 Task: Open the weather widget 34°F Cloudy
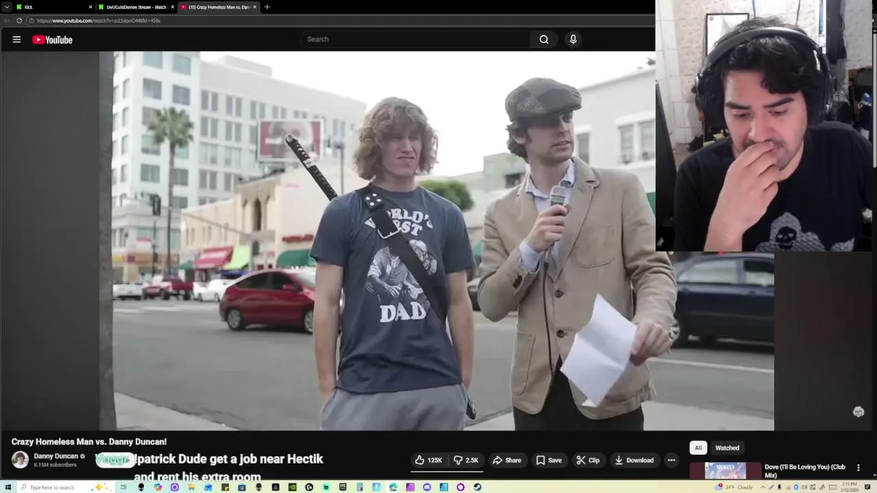coord(732,487)
